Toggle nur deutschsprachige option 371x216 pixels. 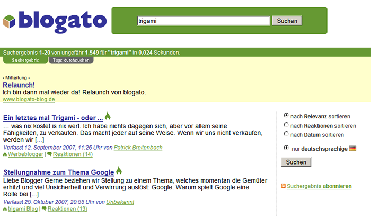tap(286, 148)
